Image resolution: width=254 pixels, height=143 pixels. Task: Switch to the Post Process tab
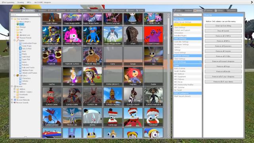click(x=118, y=11)
